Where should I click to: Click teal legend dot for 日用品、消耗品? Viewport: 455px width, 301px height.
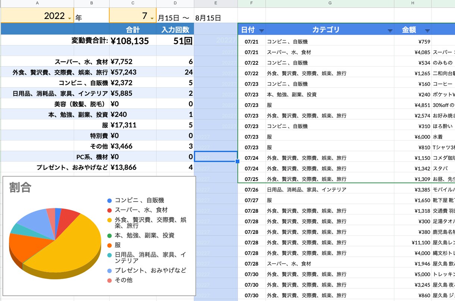click(x=110, y=255)
